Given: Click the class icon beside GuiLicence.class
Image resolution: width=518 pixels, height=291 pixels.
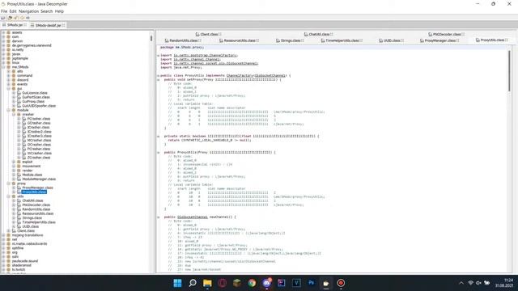Looking at the screenshot, I should point(19,93).
